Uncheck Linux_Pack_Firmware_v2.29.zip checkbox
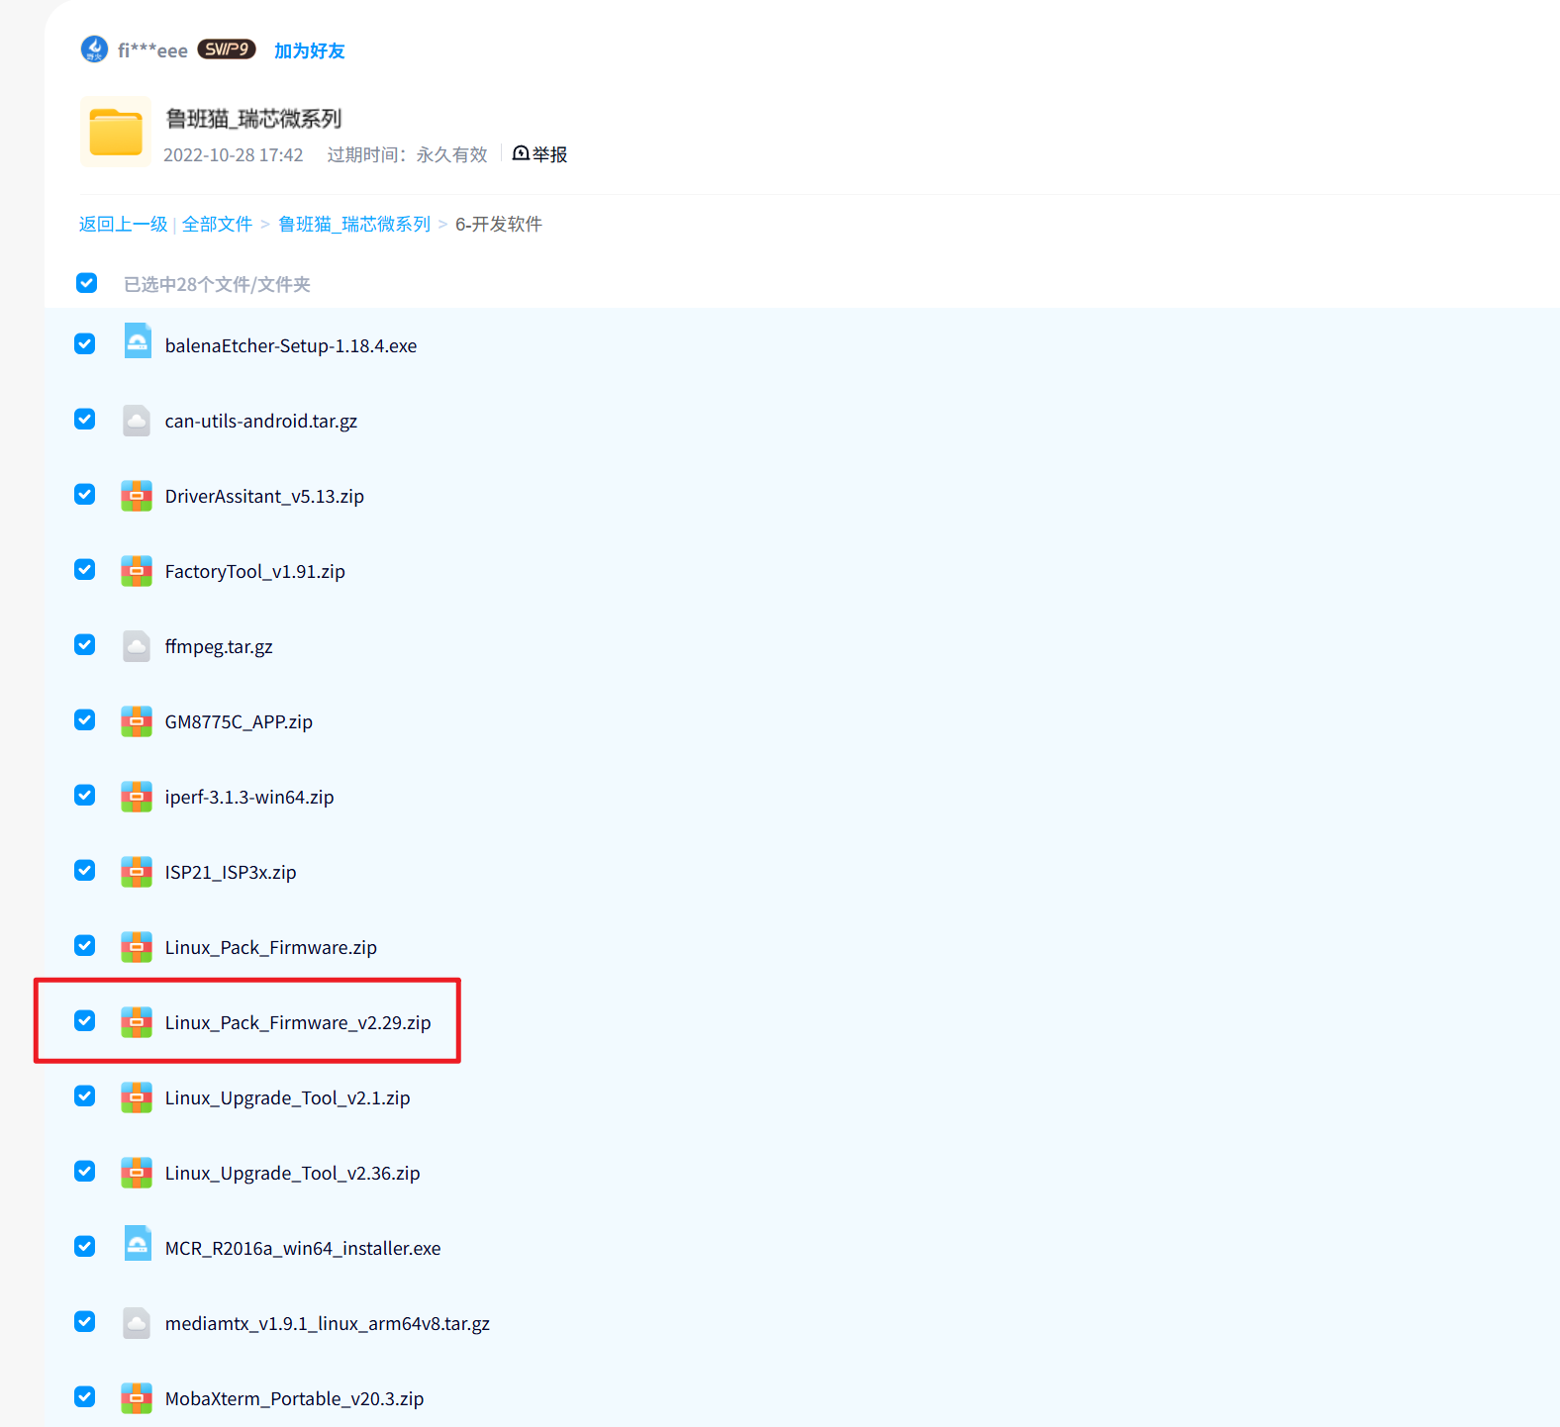The height and width of the screenshot is (1427, 1560). click(85, 1020)
